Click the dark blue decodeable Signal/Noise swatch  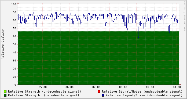point(103,95)
